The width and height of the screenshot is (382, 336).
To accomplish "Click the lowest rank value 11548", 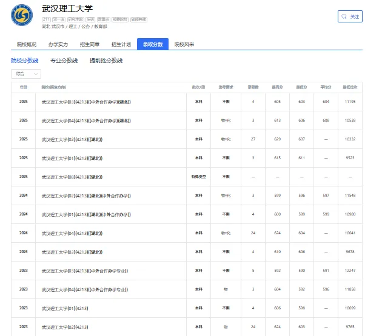I will pyautogui.click(x=350, y=195).
